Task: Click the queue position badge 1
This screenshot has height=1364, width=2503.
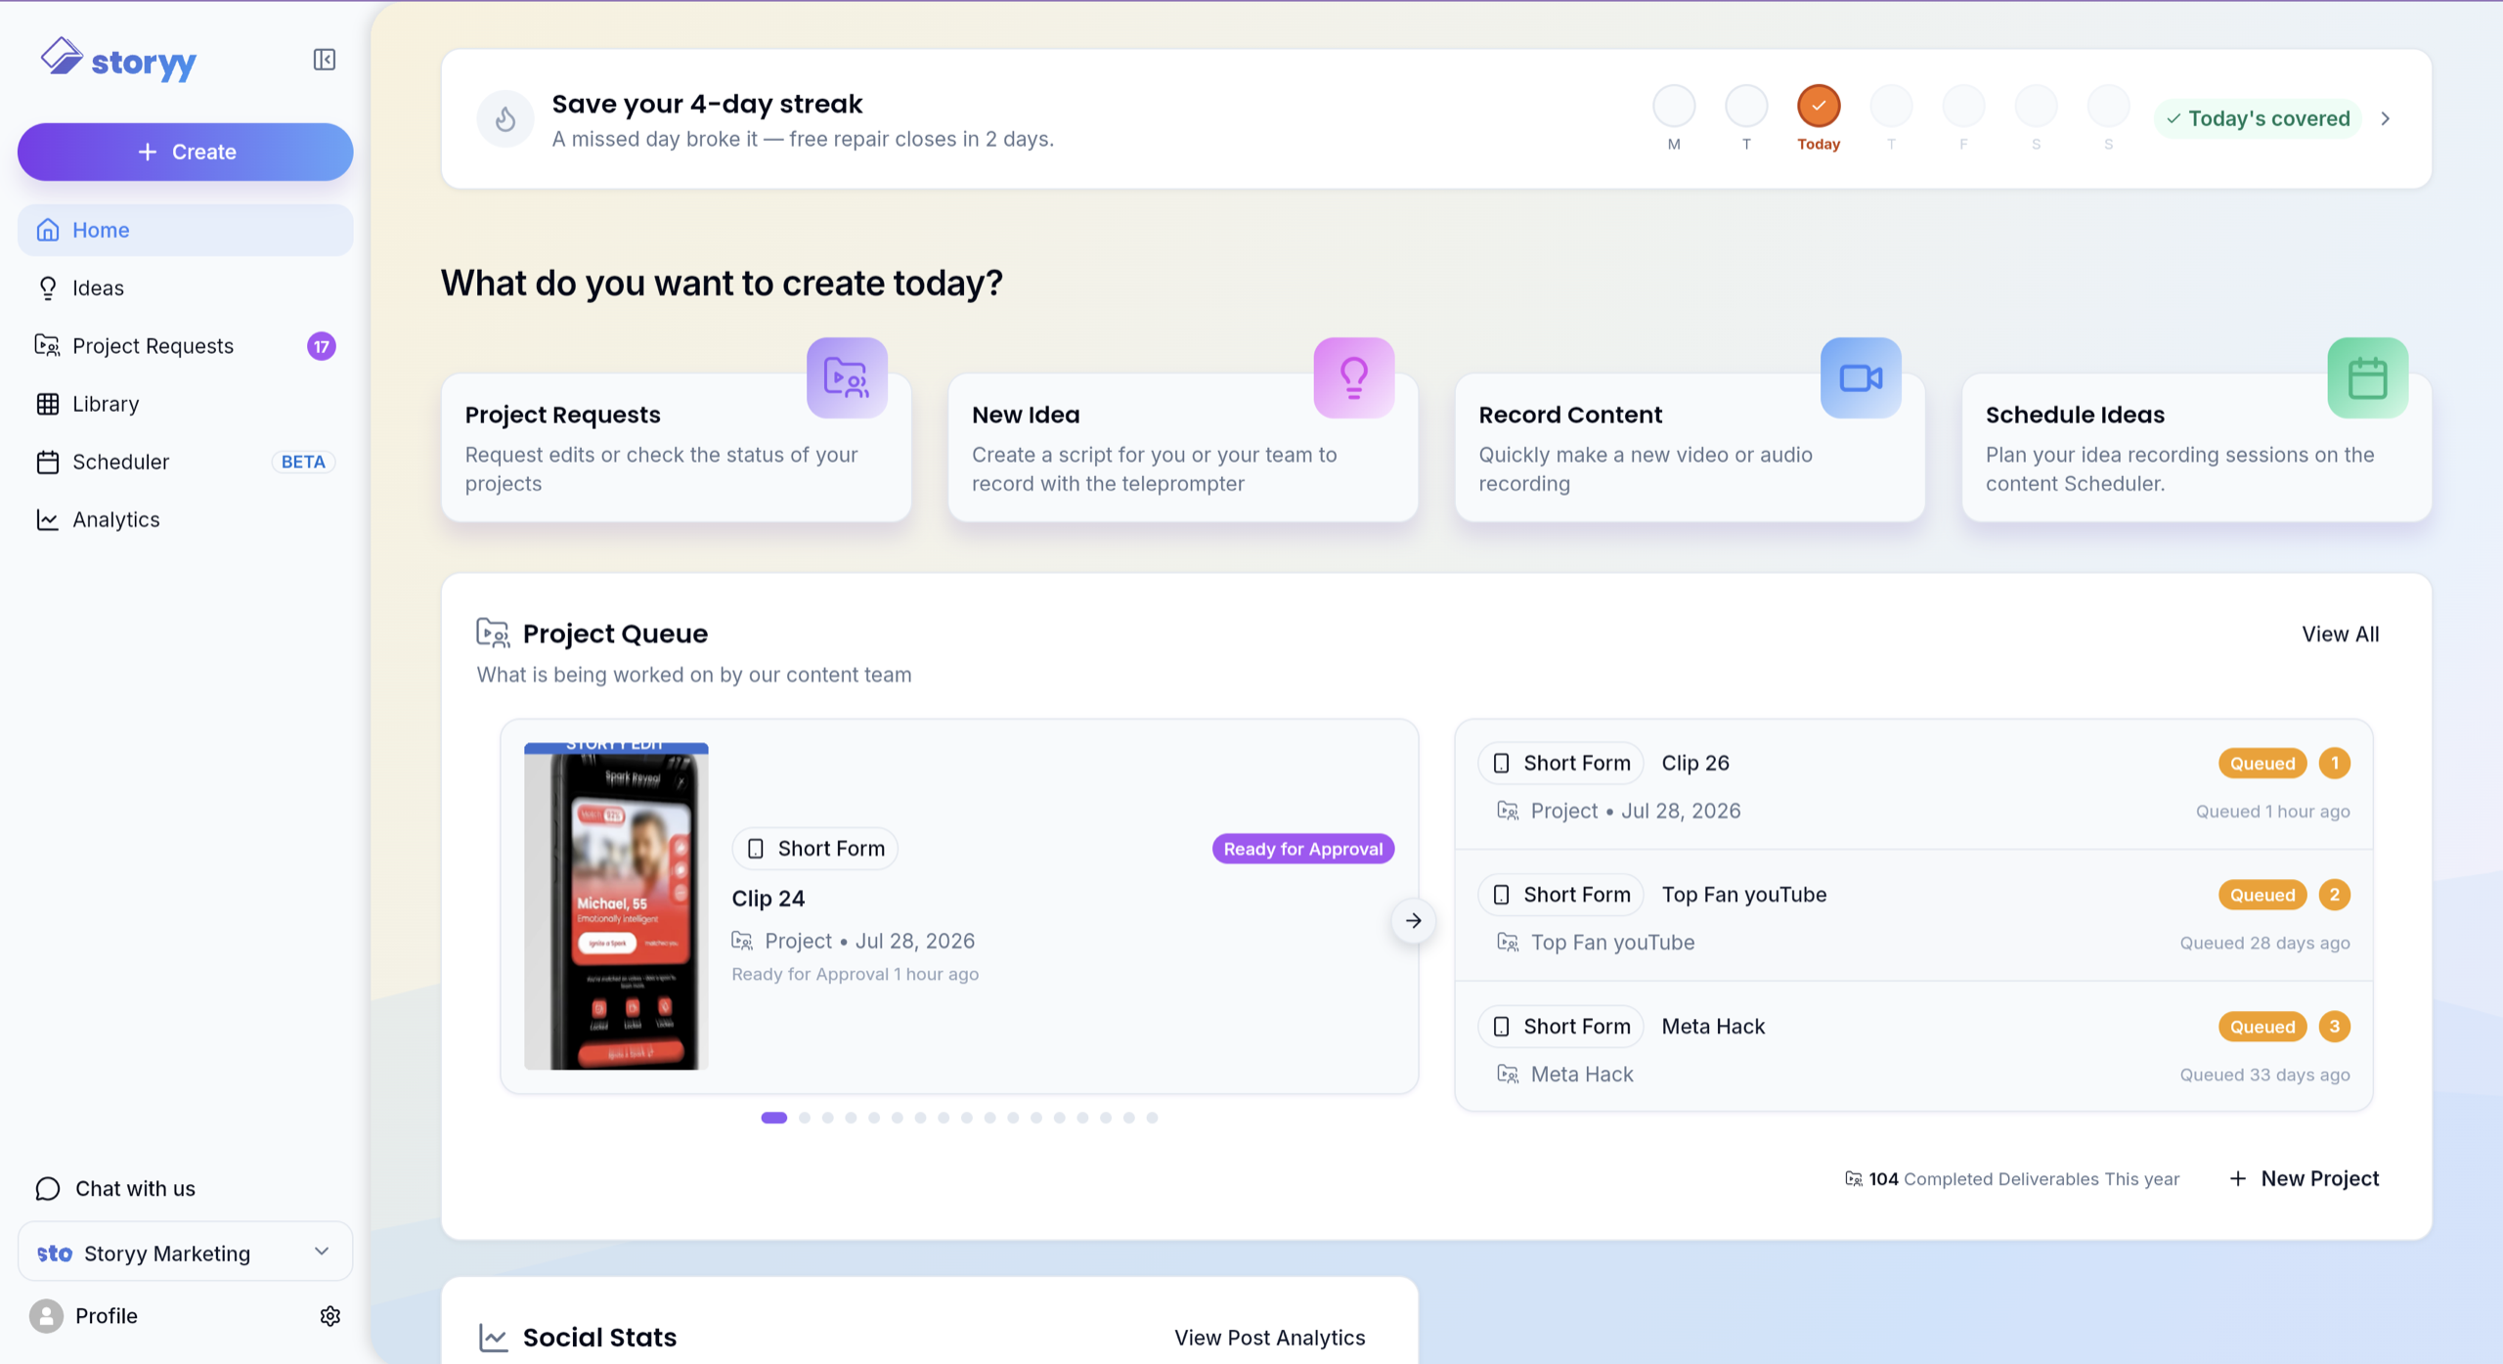Action: (2335, 763)
